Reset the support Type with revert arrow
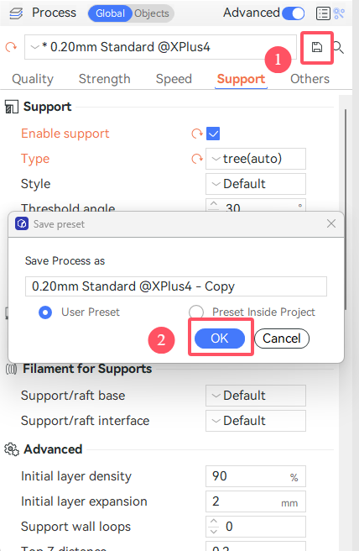This screenshot has width=359, height=551. coord(197,159)
